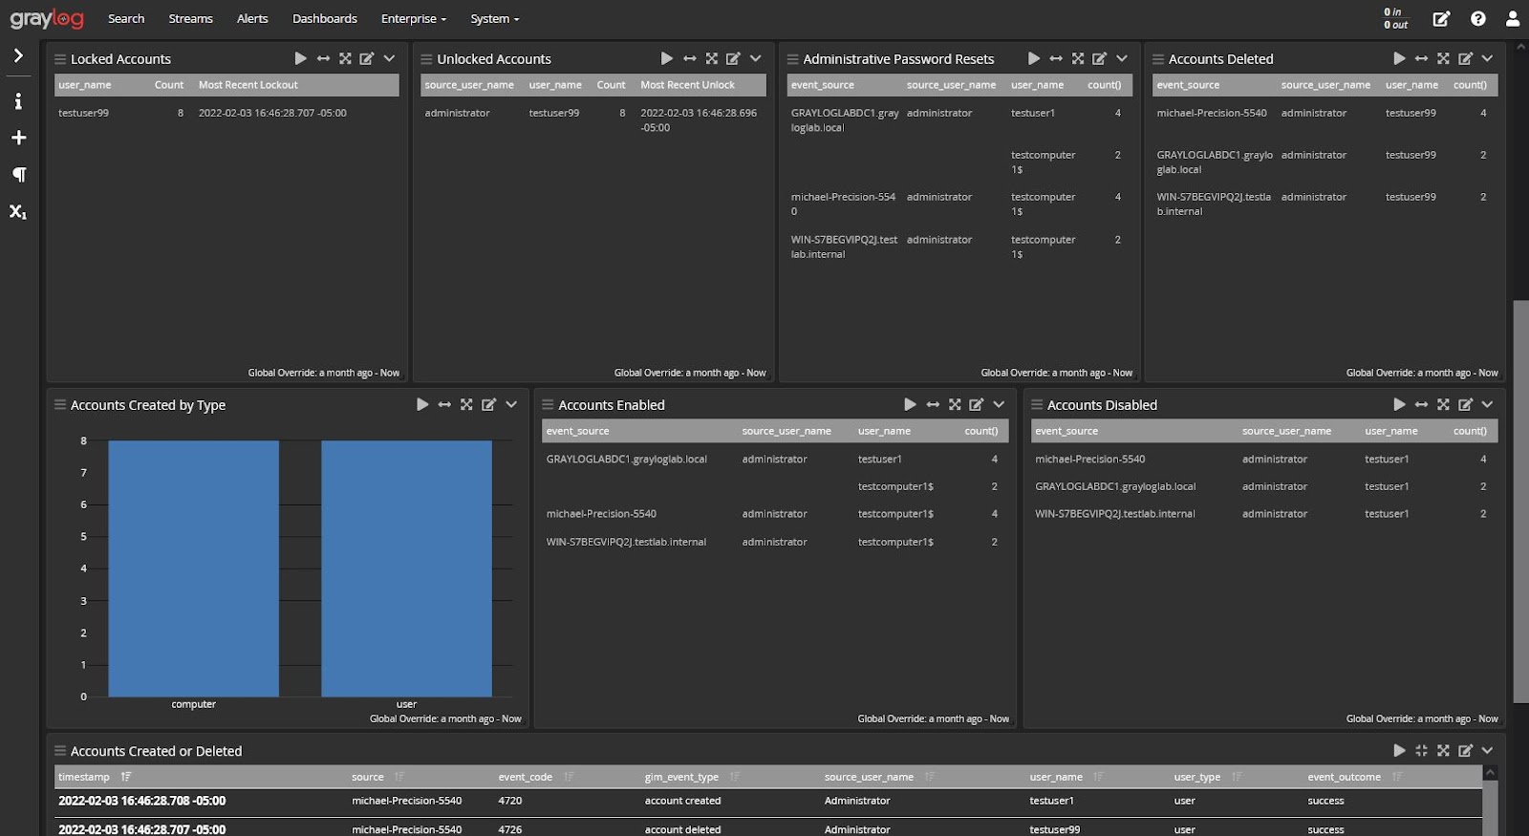Image resolution: width=1529 pixels, height=836 pixels.
Task: Open scratchpad edit icon in top navbar
Action: point(1441,19)
